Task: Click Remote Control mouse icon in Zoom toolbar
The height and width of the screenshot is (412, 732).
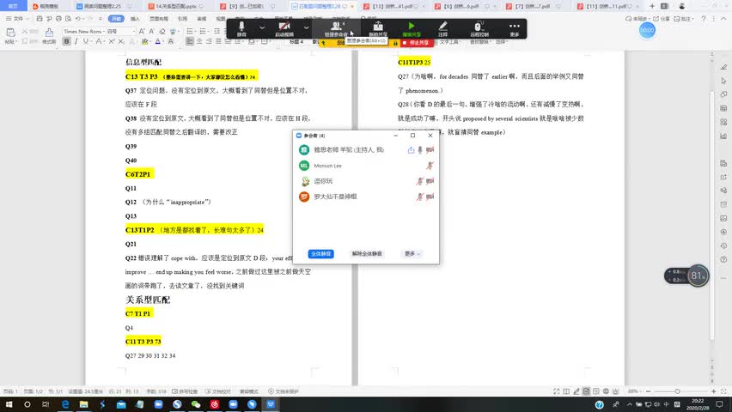Action: 479,28
